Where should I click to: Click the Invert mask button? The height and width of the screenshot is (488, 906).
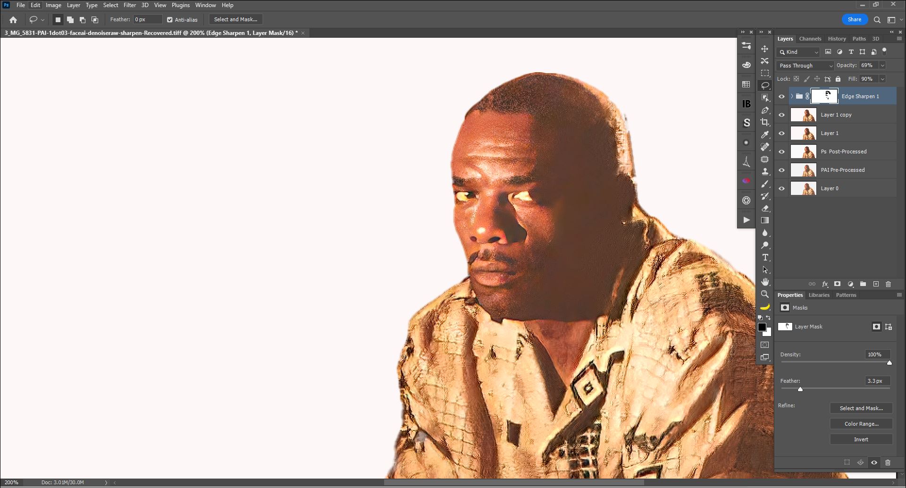[861, 439]
